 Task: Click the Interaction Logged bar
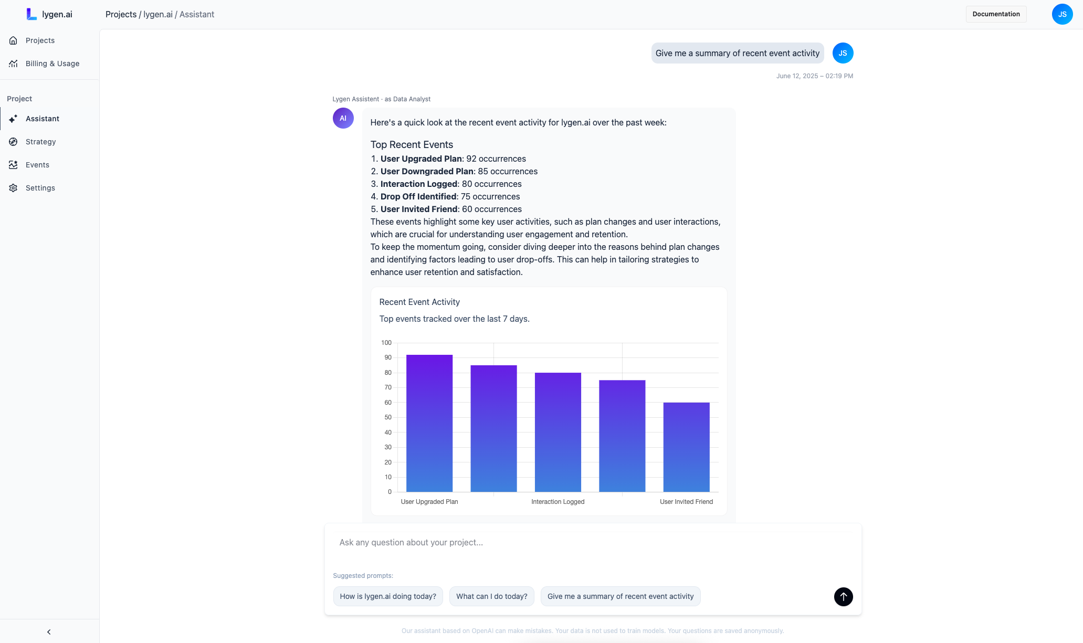558,432
